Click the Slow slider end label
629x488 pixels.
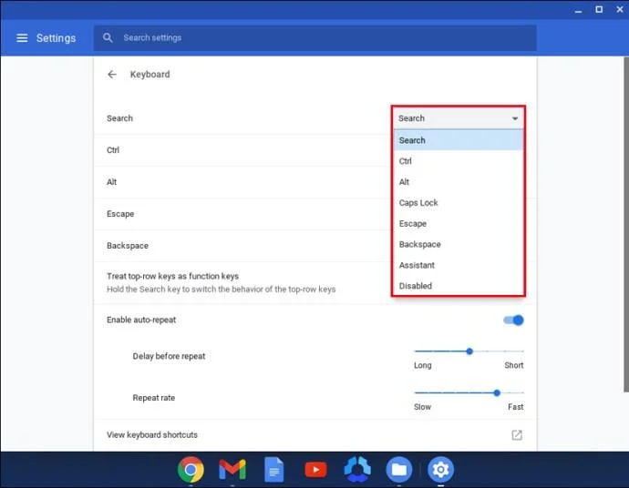[422, 407]
